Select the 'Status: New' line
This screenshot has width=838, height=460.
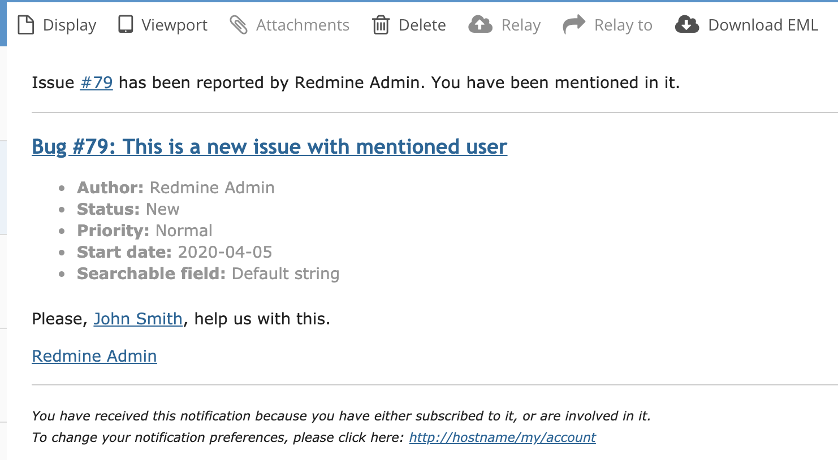[x=128, y=209]
